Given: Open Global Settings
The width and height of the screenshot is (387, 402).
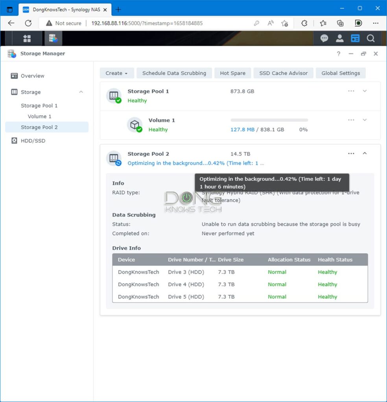Looking at the screenshot, I should 341,73.
